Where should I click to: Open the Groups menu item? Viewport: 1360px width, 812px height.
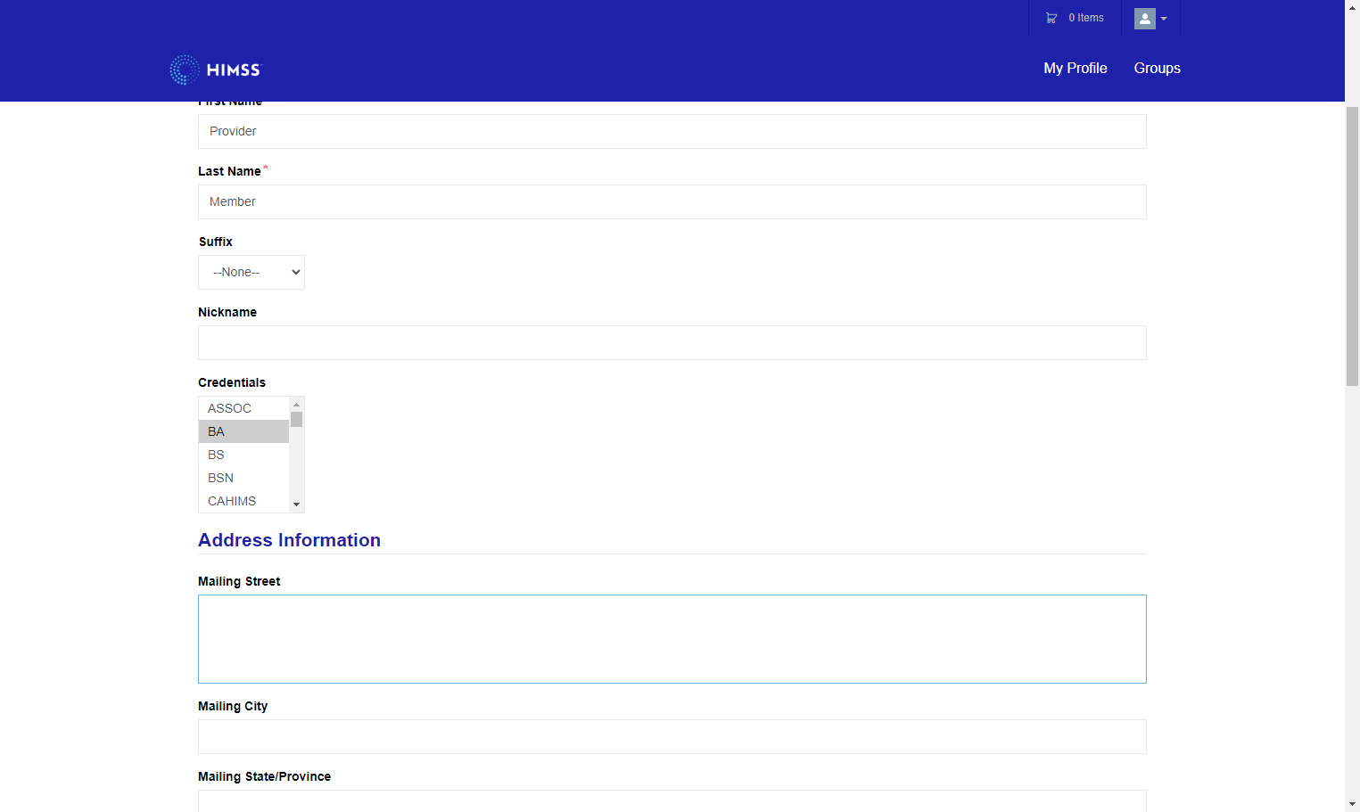tap(1158, 69)
